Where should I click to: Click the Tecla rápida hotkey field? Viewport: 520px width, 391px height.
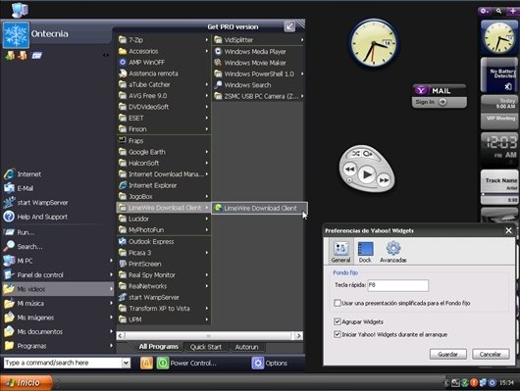[398, 285]
